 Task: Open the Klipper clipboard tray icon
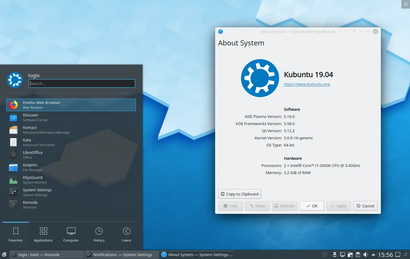coord(358,255)
